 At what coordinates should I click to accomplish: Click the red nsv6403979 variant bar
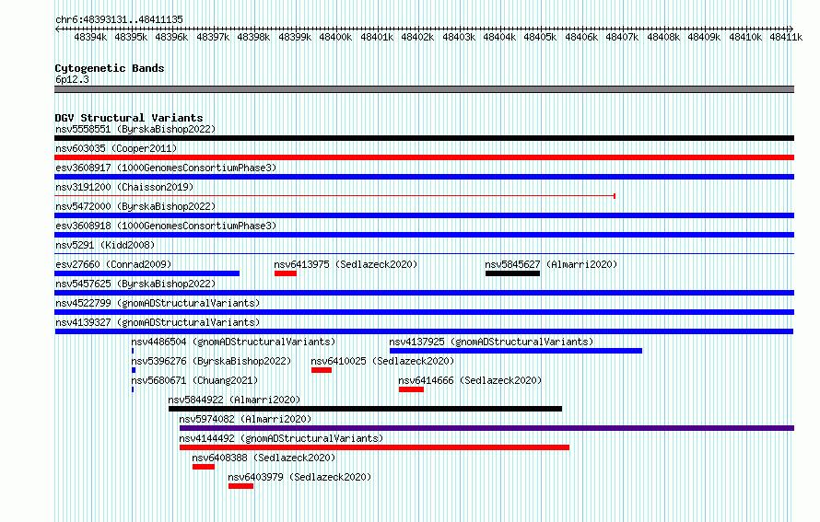(x=240, y=486)
